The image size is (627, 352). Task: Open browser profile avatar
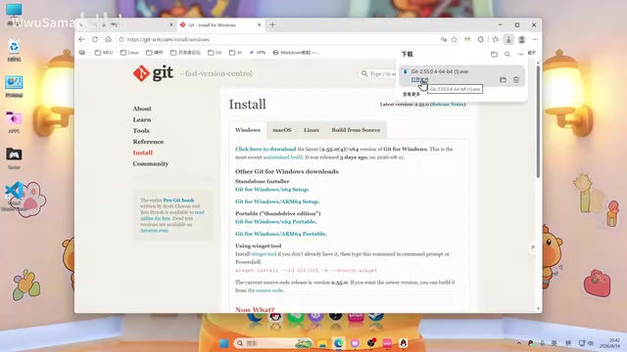click(522, 39)
